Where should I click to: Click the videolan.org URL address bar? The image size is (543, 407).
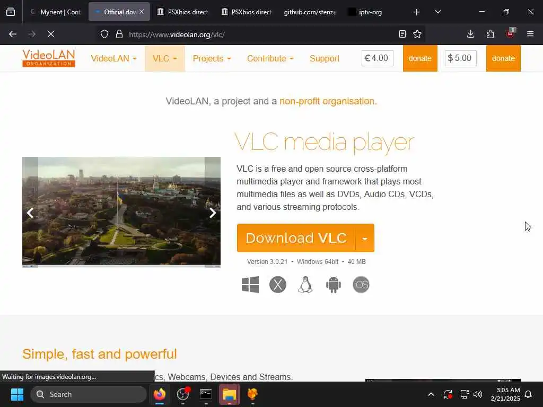(260, 34)
